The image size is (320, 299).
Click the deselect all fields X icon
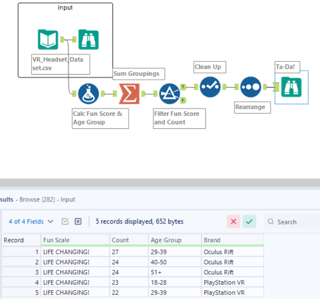[78, 221]
